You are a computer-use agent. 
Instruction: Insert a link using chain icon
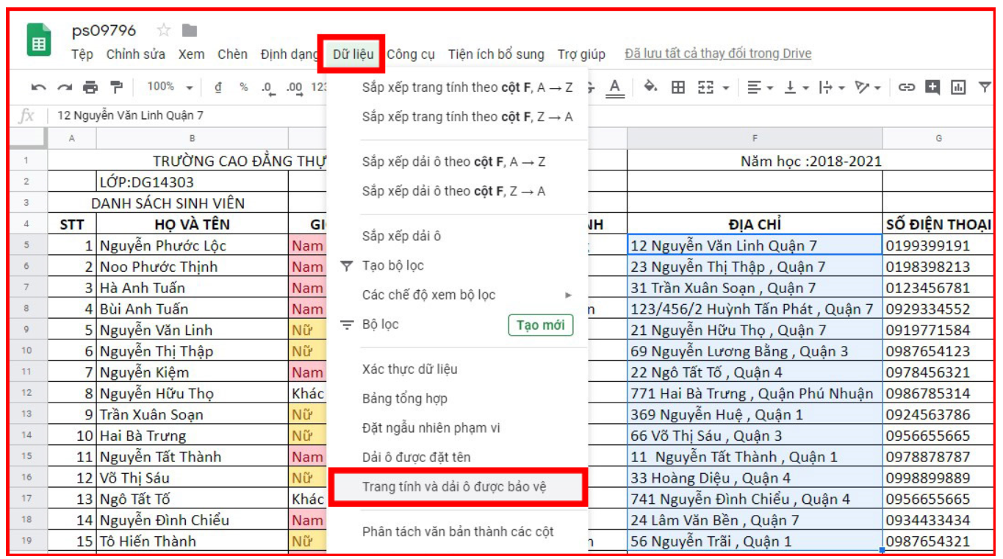[x=907, y=87]
